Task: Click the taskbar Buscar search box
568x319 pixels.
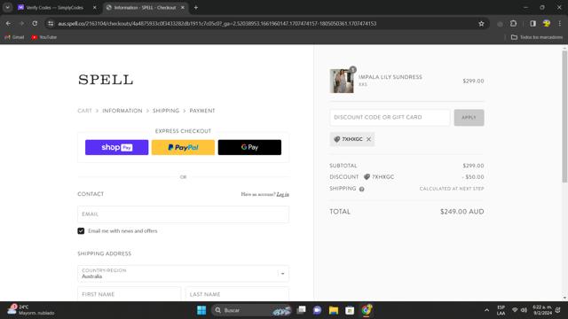Action: 252,310
